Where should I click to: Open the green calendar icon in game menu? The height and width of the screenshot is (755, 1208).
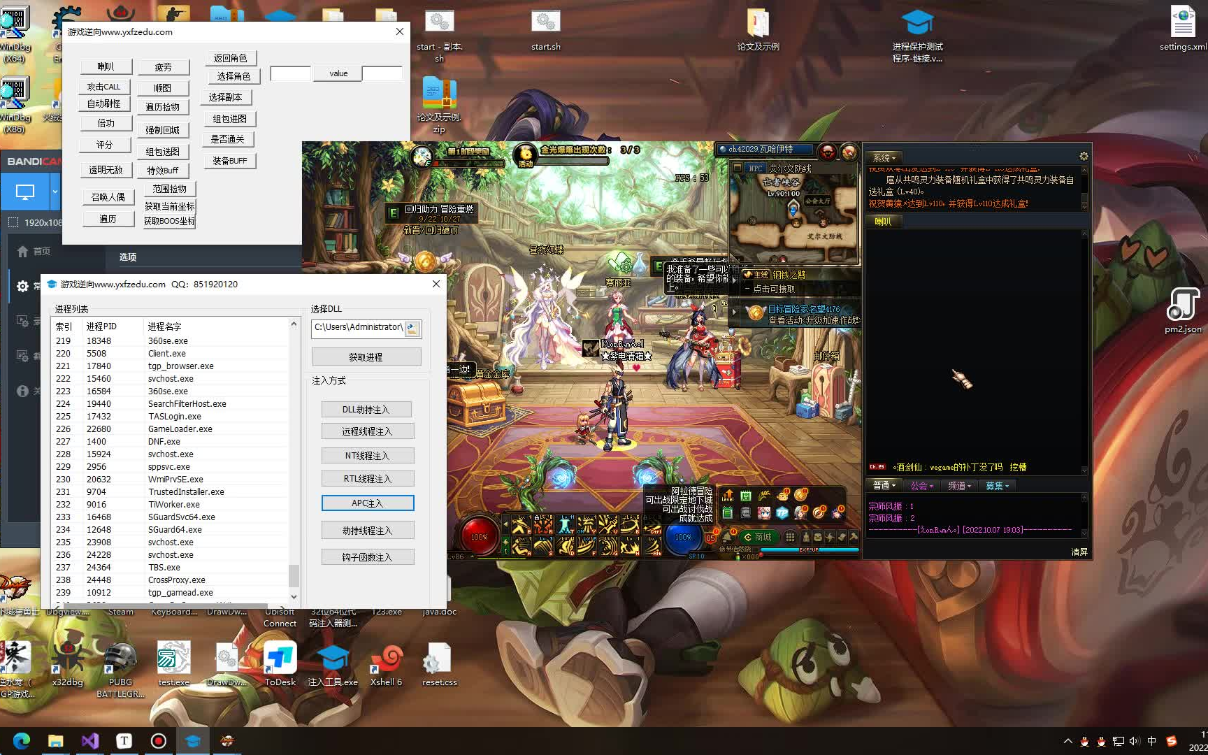[746, 496]
